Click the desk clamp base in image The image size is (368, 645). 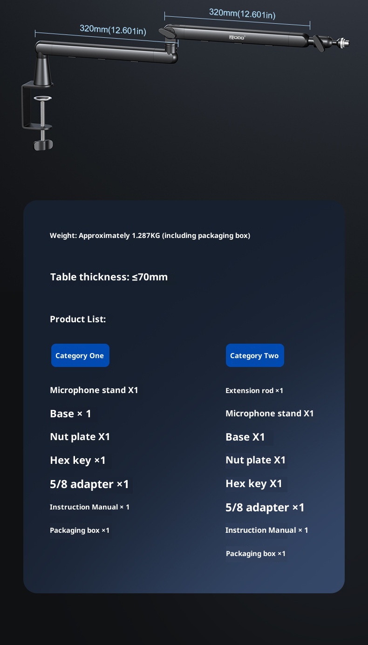(37, 106)
